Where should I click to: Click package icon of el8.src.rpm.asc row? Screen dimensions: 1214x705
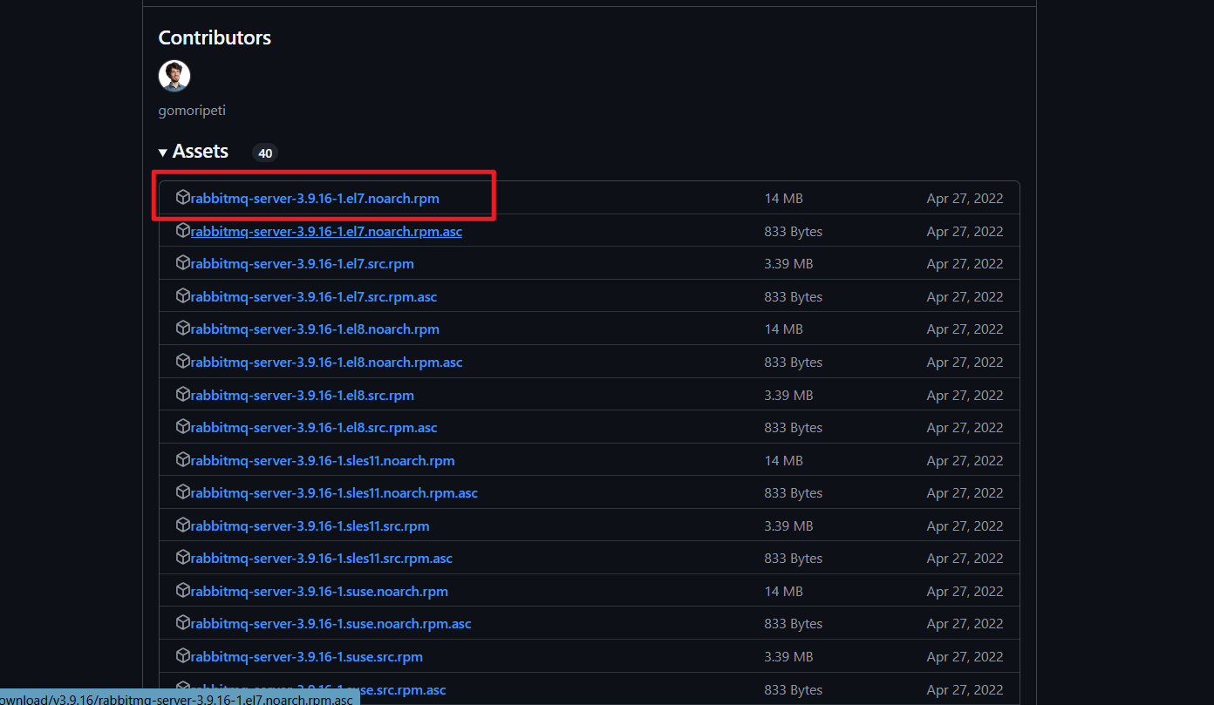(183, 427)
